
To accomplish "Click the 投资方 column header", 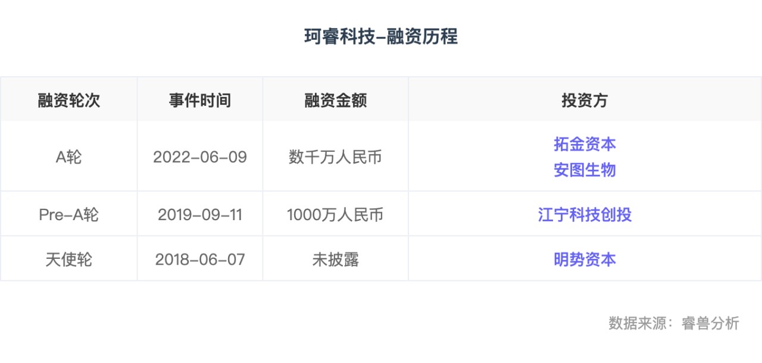I will pos(585,100).
